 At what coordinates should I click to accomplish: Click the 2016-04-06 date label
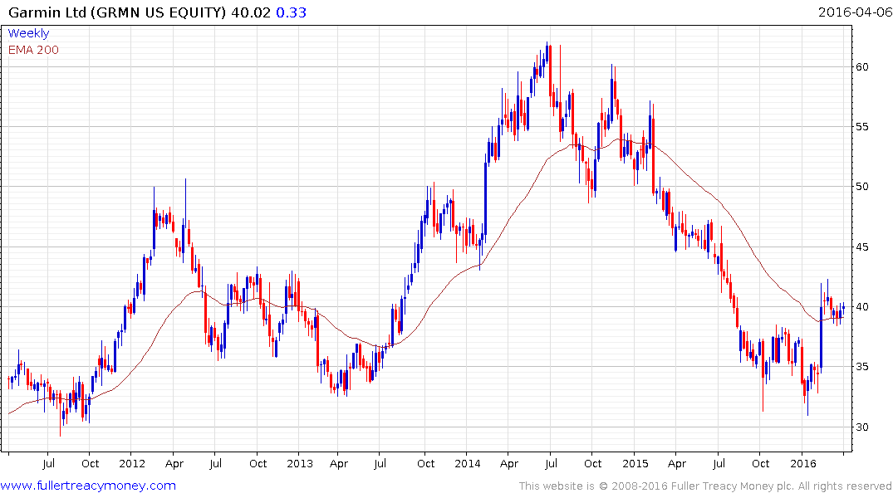coord(853,12)
